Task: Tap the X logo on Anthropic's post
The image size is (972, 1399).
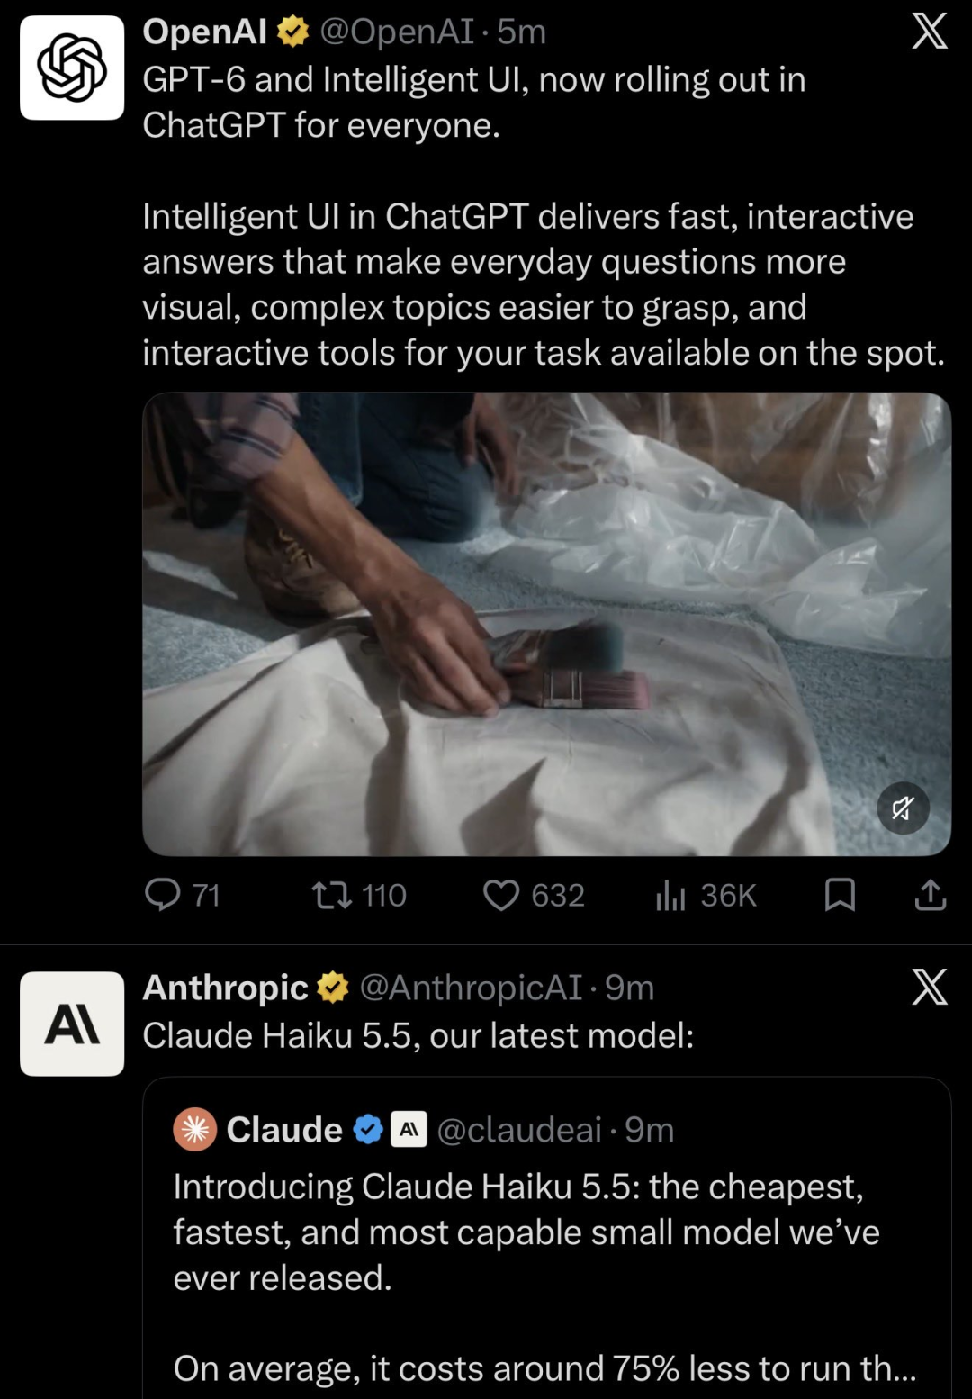Action: [x=930, y=987]
